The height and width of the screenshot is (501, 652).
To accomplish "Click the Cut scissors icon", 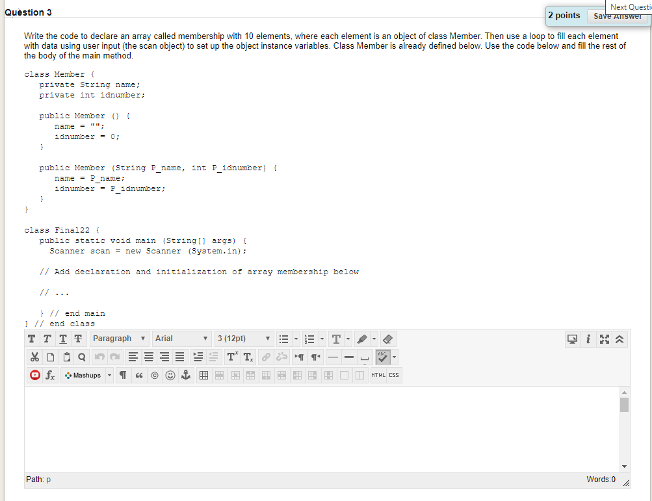I will (34, 357).
